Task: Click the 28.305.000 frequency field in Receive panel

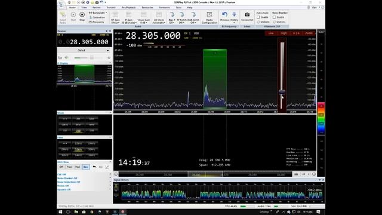Action: pyautogui.click(x=84, y=42)
